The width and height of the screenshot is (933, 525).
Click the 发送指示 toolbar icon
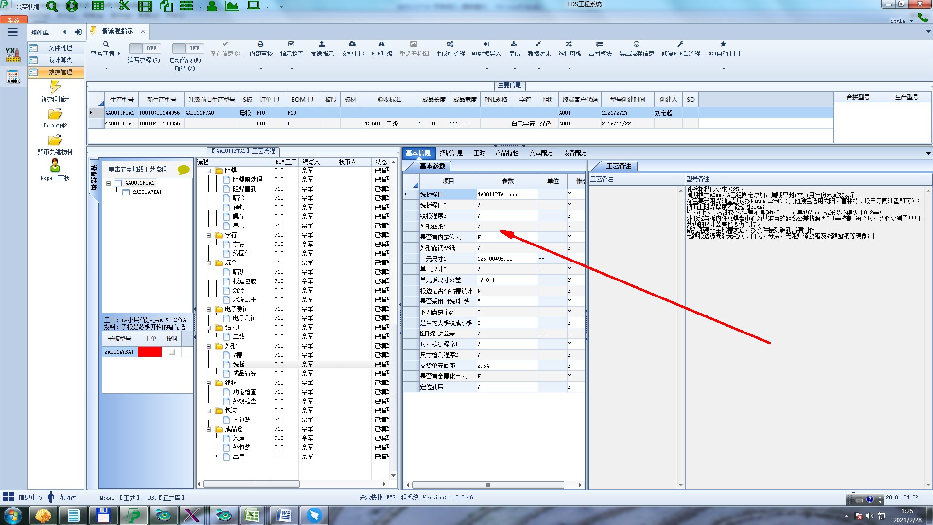(322, 44)
